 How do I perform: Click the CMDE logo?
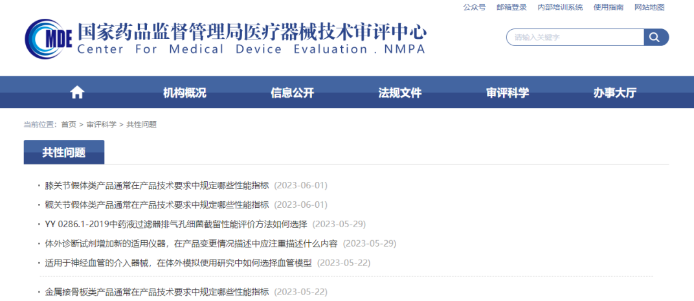(49, 38)
